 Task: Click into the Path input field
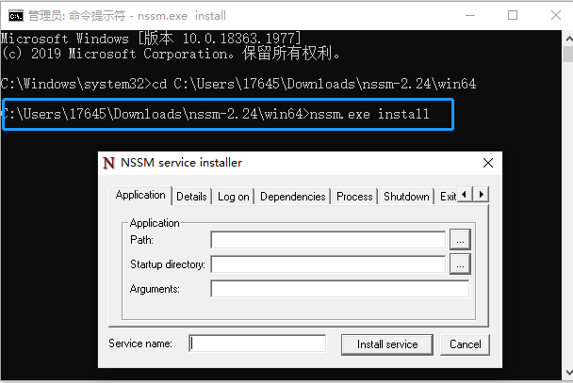click(x=328, y=240)
